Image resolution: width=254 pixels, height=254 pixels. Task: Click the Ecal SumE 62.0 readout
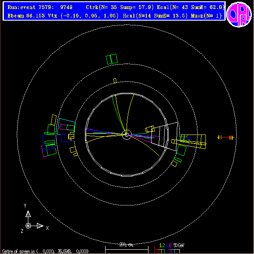[x=190, y=7]
